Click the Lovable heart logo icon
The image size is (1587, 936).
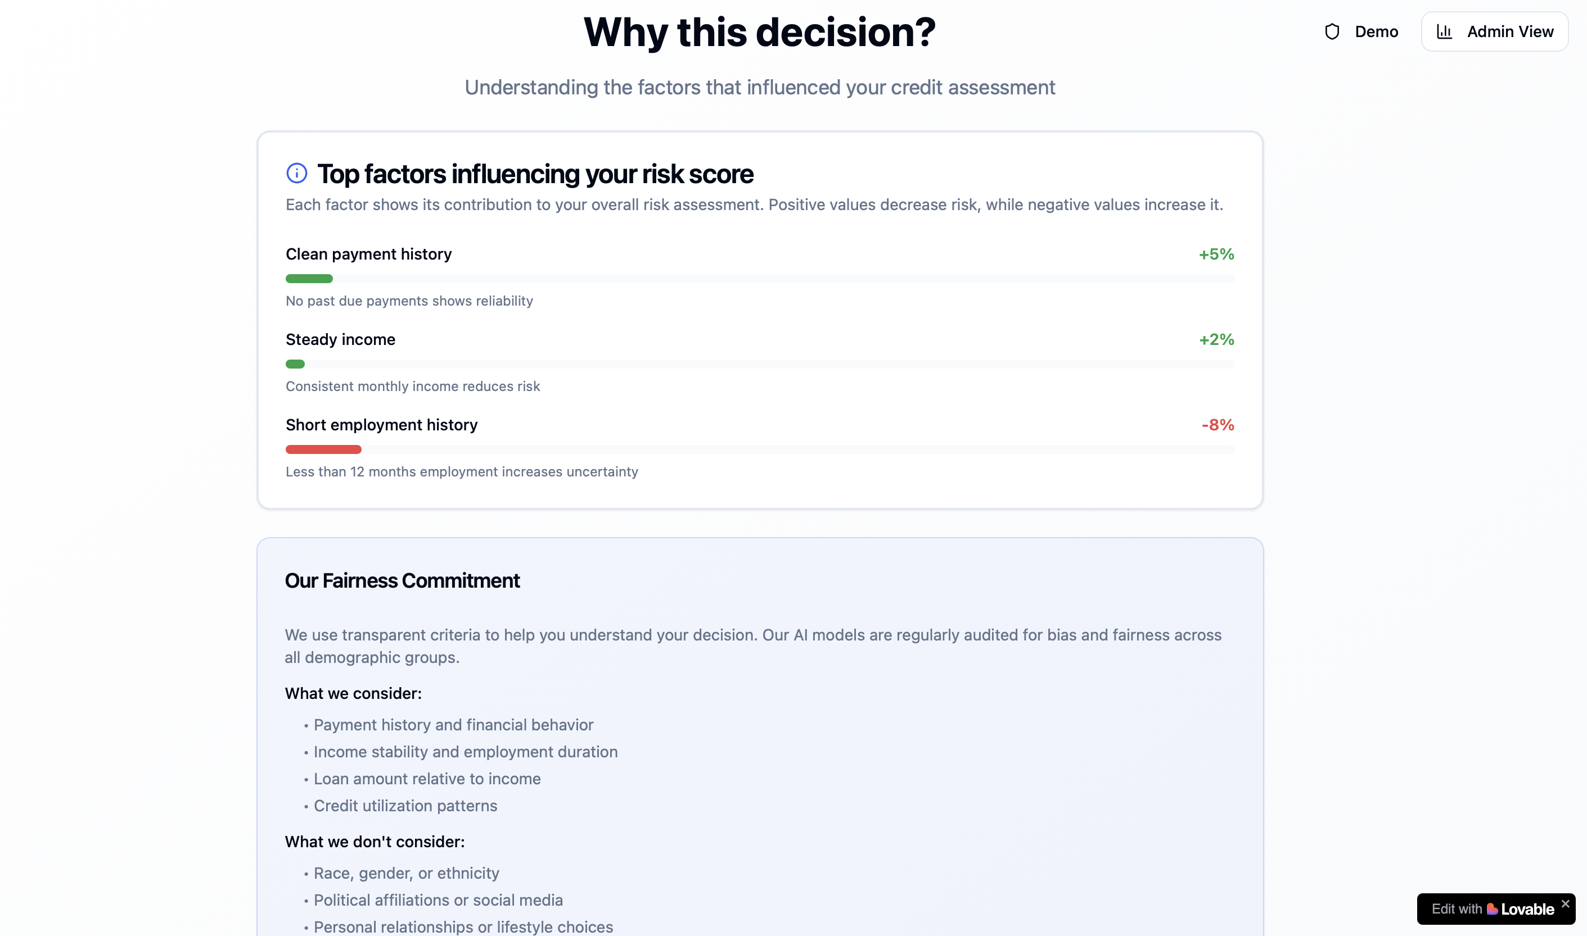pos(1493,909)
